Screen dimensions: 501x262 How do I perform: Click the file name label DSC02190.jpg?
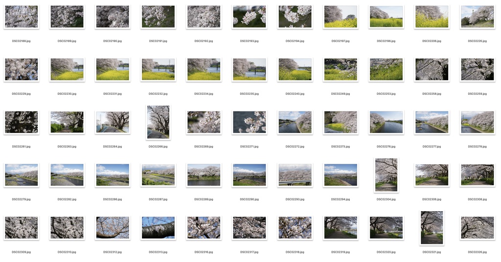tap(113, 41)
